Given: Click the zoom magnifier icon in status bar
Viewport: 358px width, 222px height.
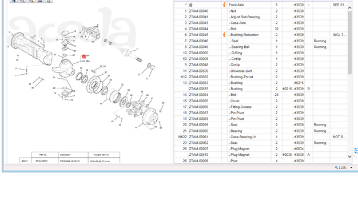Looking at the screenshot, I should (336, 168).
